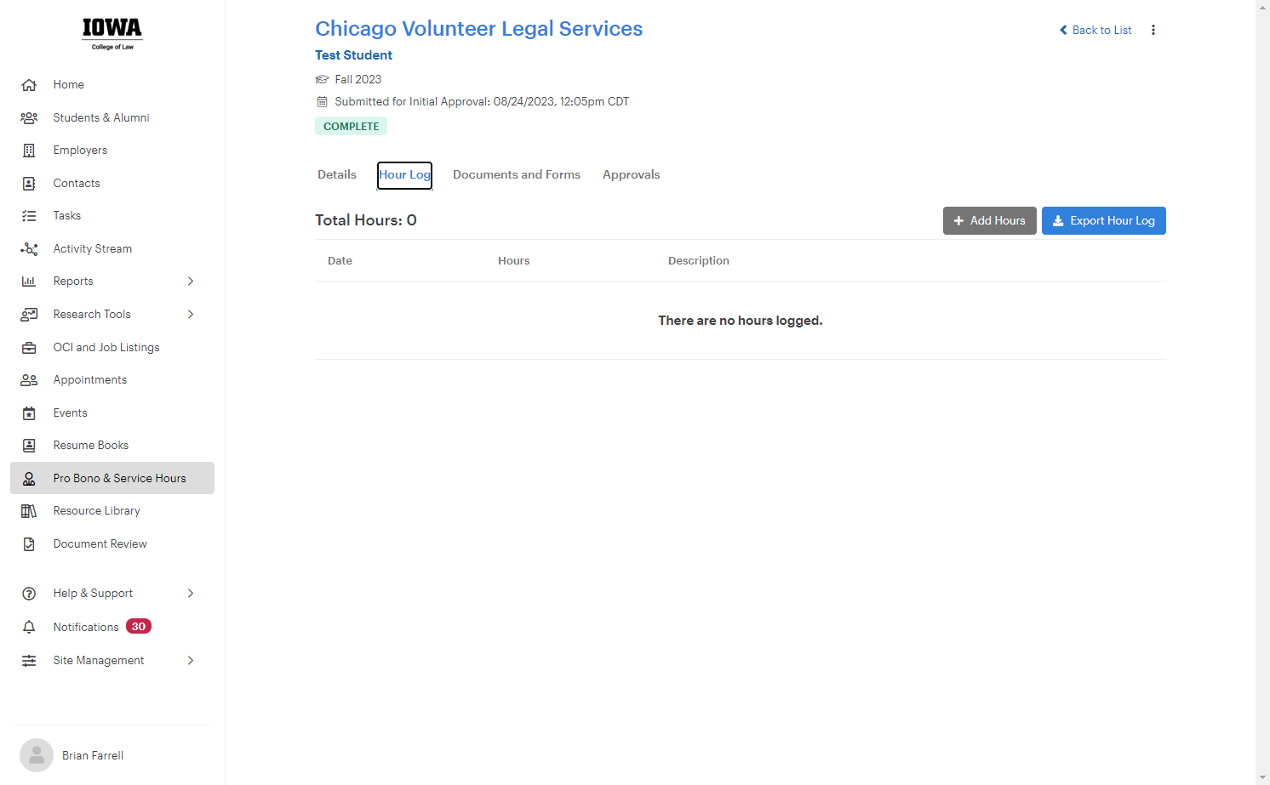Click the page scrollbar down arrow

tap(1262, 778)
